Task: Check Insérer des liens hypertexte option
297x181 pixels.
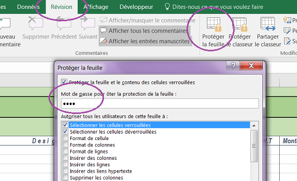Action: coord(65,171)
